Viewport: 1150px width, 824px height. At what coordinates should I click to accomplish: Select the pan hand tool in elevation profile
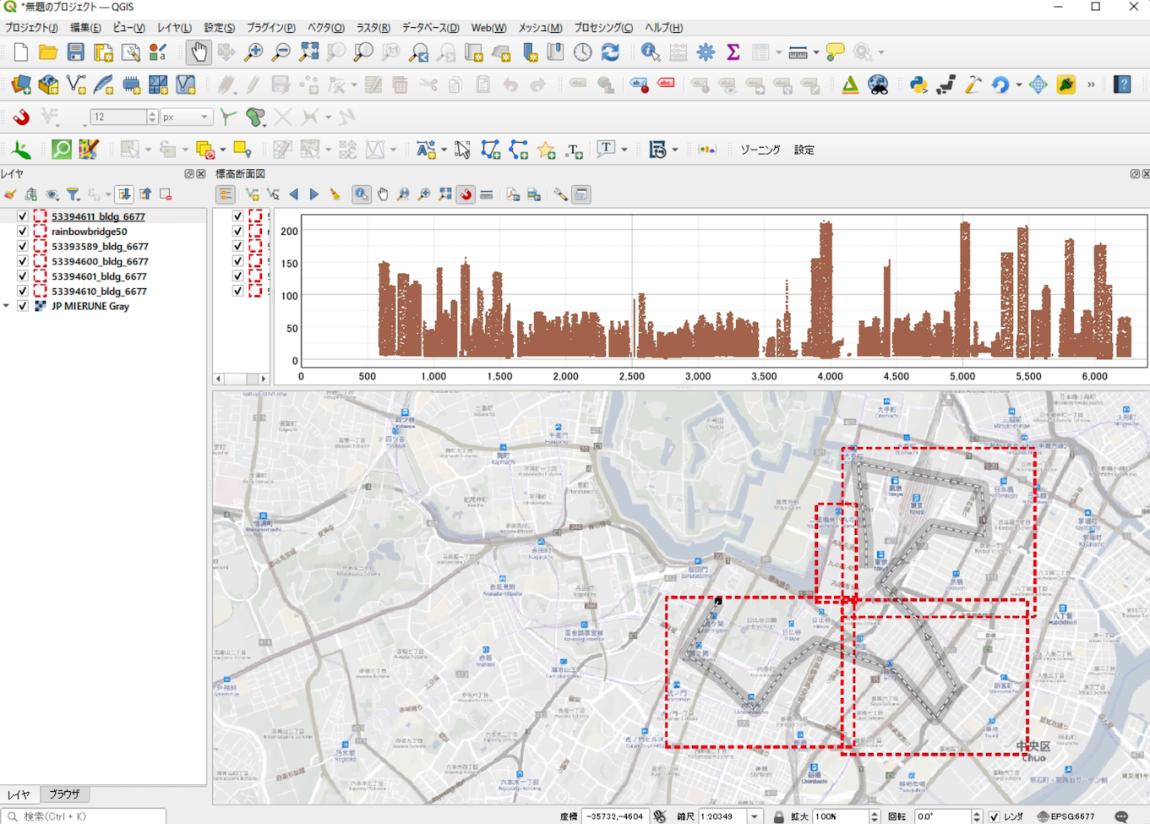tap(383, 195)
